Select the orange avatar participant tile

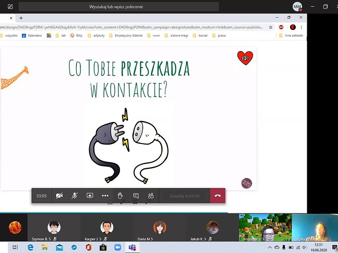pyautogui.click(x=15, y=228)
